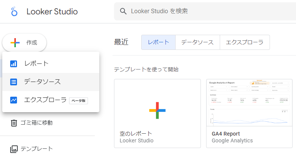296x159 pixels.
Task: Open テンプレート in the sidebar
Action: coord(32,149)
